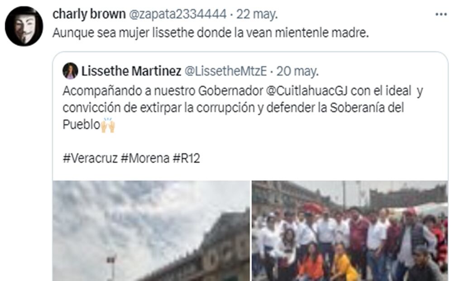This screenshot has height=281, width=455.
Task: Open the right group photo in the plaza
Action: point(350,231)
